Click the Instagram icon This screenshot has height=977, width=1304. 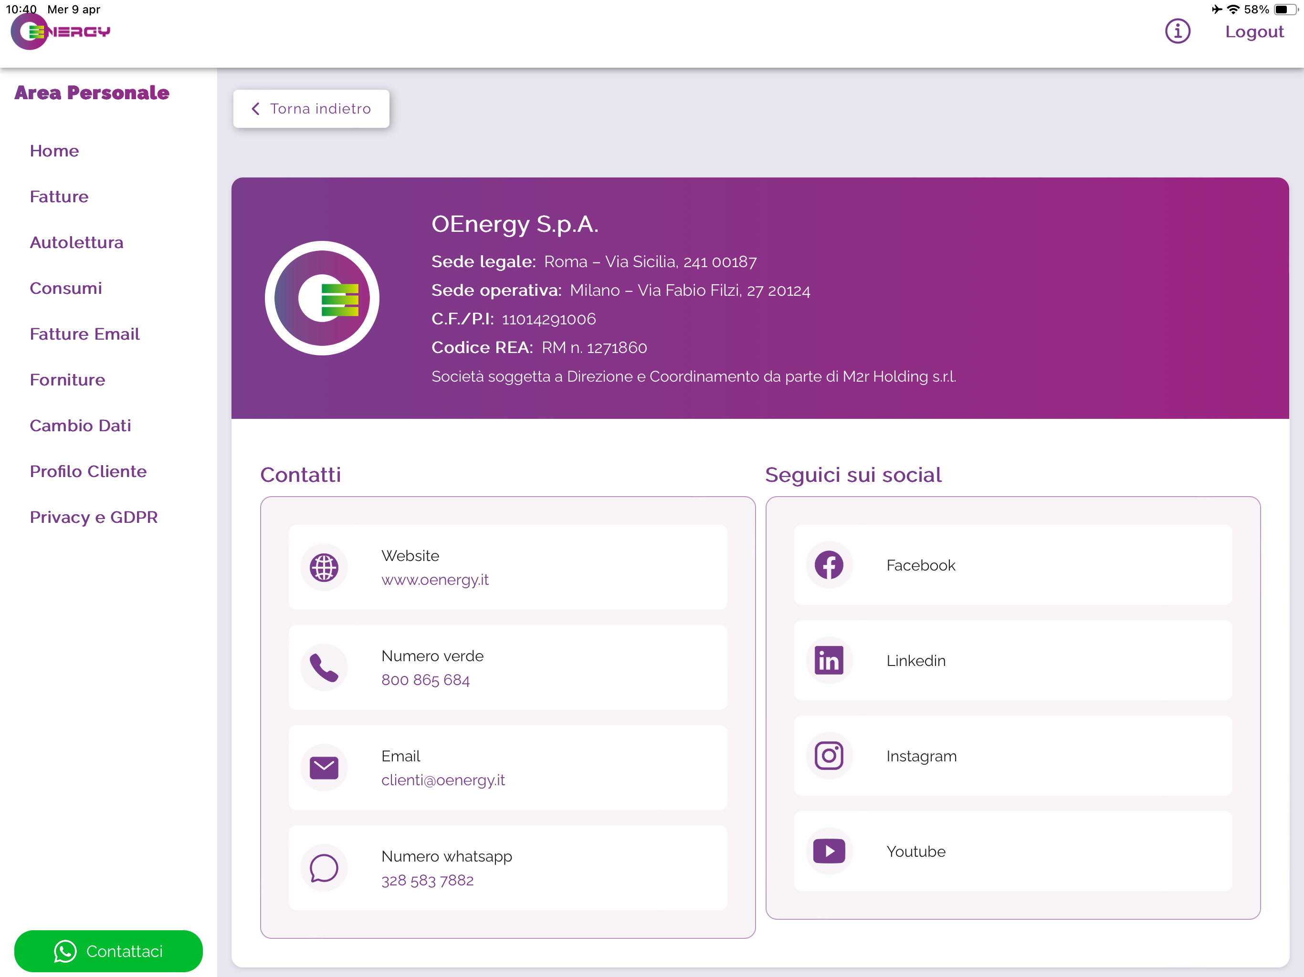pyautogui.click(x=829, y=756)
